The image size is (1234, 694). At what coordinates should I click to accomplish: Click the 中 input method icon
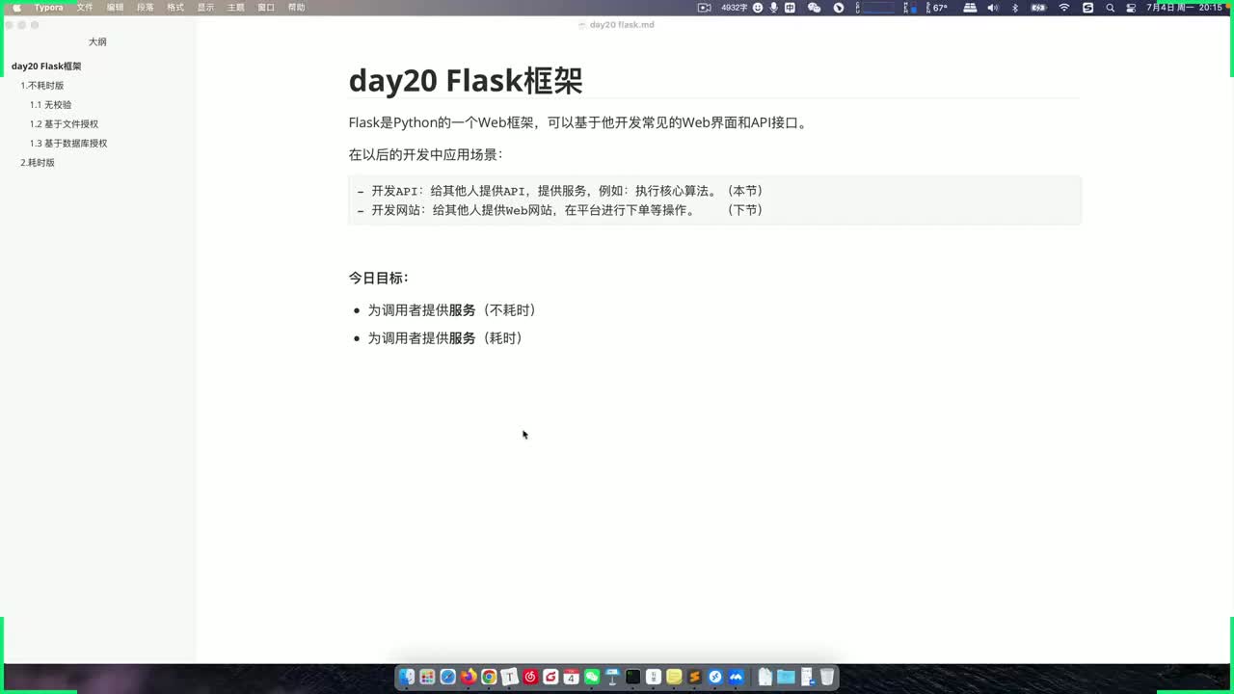point(790,7)
